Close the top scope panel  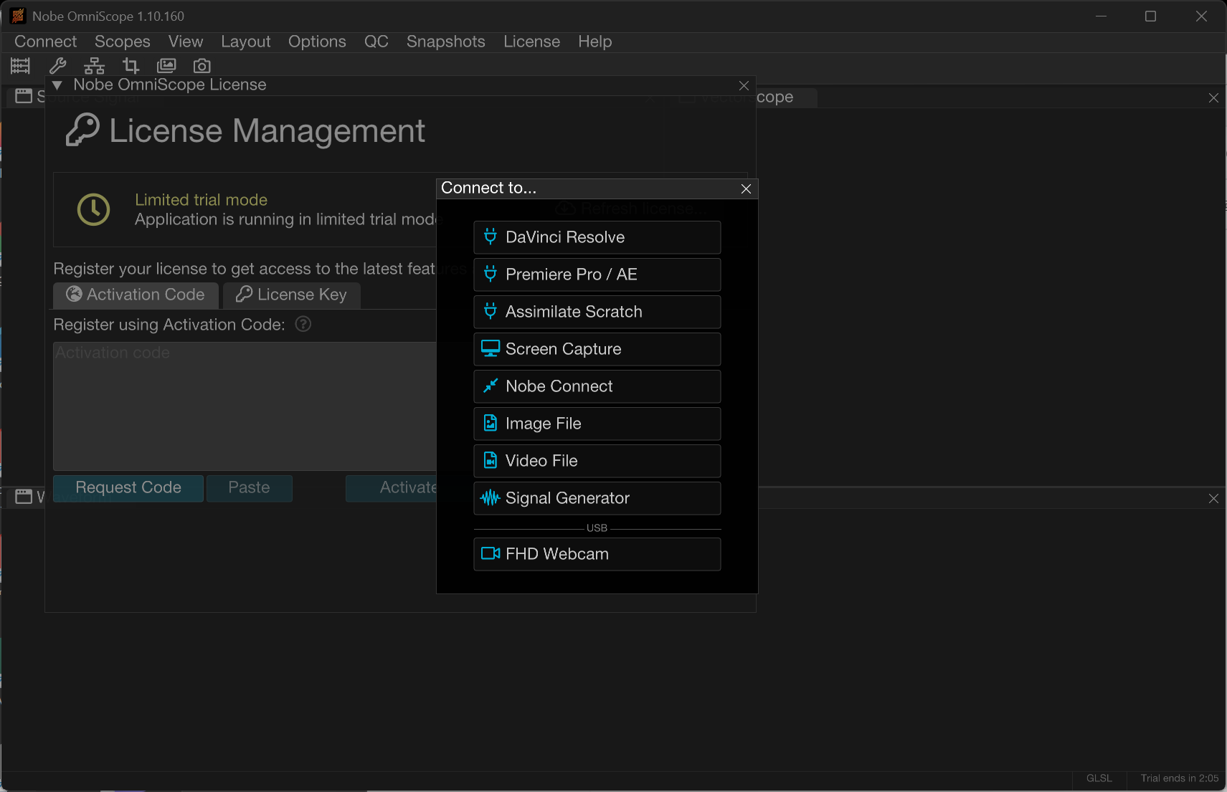pos(1213,97)
